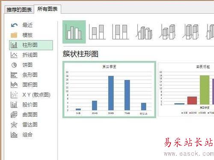Viewport: 214px width, 160px height.
Task: Open the 模板 templates category
Action: [x=27, y=35]
